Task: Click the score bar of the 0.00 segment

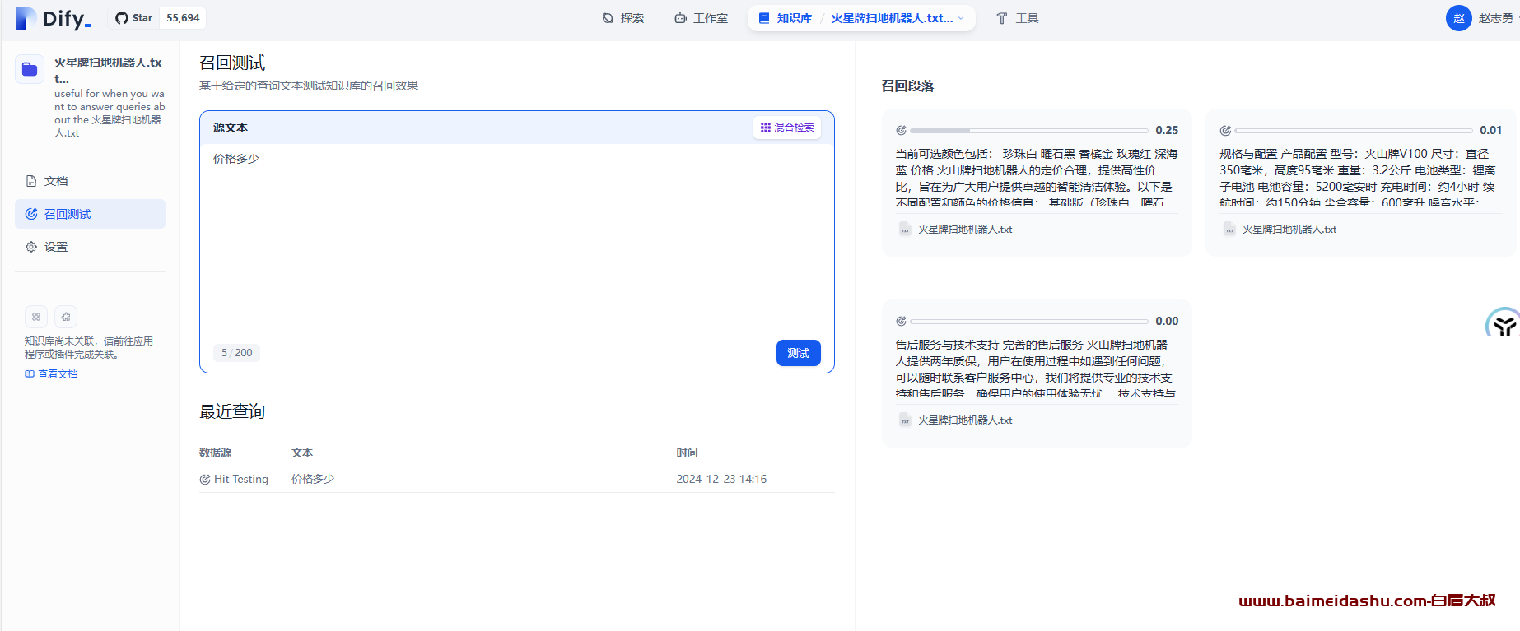Action: click(x=1029, y=322)
